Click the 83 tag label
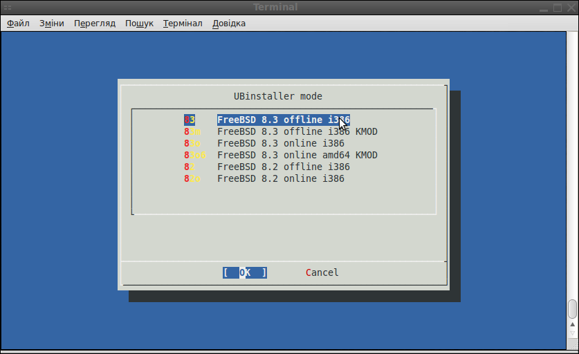Screen dimensions: 579x354 (x=190, y=120)
